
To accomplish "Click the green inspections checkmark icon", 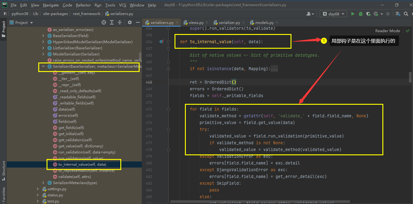I will click(x=407, y=31).
